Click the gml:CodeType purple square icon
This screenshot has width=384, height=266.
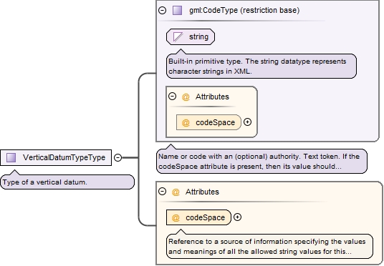click(x=177, y=10)
